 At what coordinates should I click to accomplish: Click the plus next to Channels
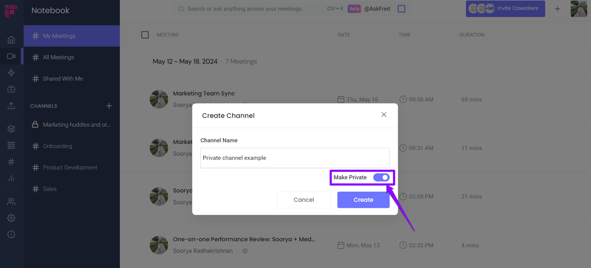tap(109, 106)
